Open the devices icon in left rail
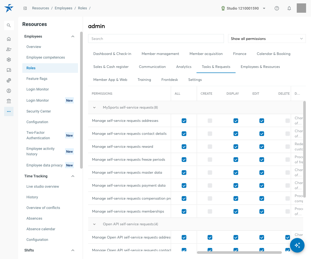 [x=9, y=70]
